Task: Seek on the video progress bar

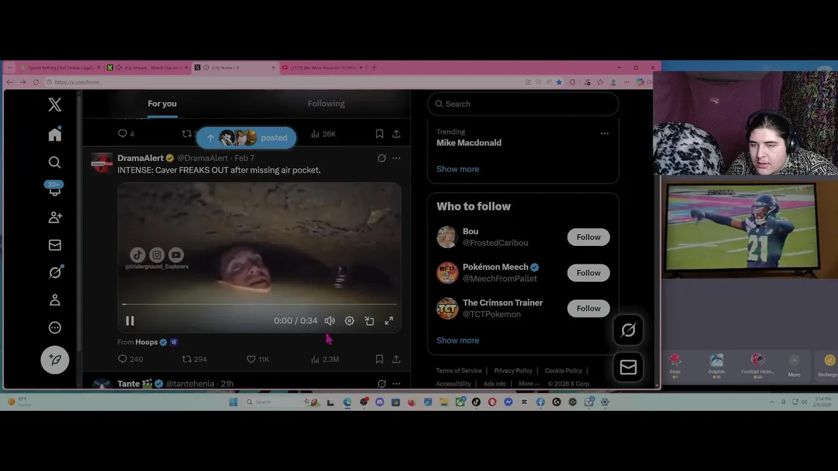Action: [259, 304]
